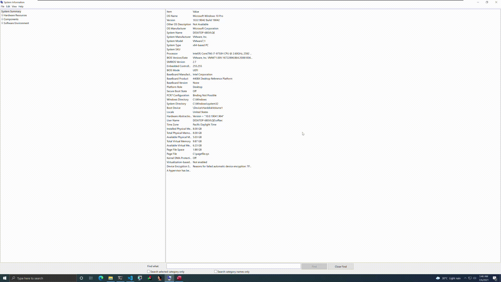The width and height of the screenshot is (501, 282).
Task: Click the volume speaker tray icon
Action: pos(475,278)
